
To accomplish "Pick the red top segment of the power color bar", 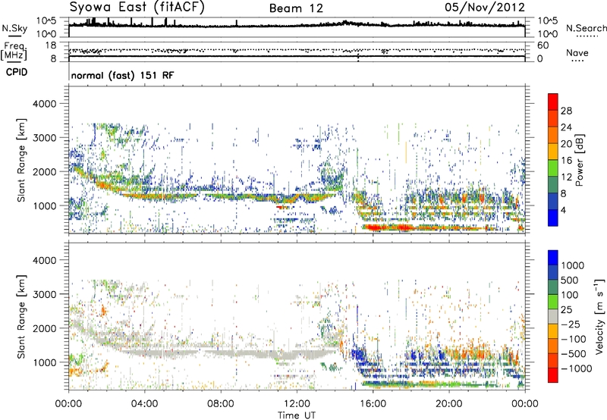I will (x=553, y=102).
